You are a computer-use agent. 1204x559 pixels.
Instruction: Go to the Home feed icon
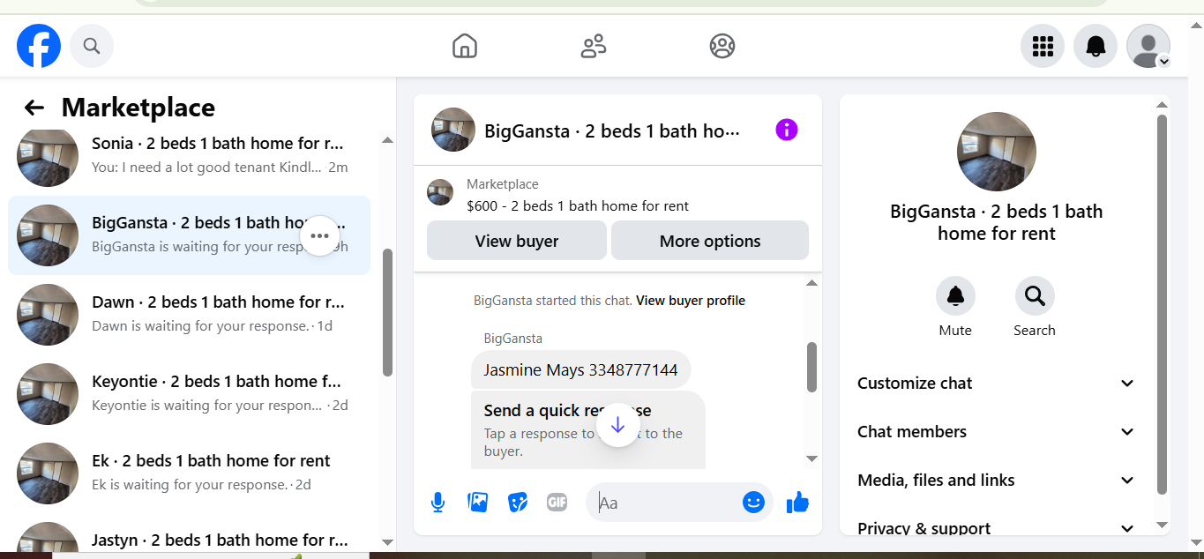(465, 46)
